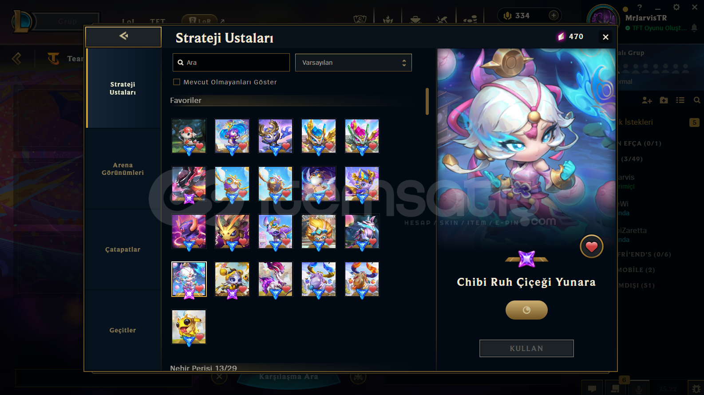Click the gold vertical scrollbar handle
The image size is (704, 395).
coord(427,101)
